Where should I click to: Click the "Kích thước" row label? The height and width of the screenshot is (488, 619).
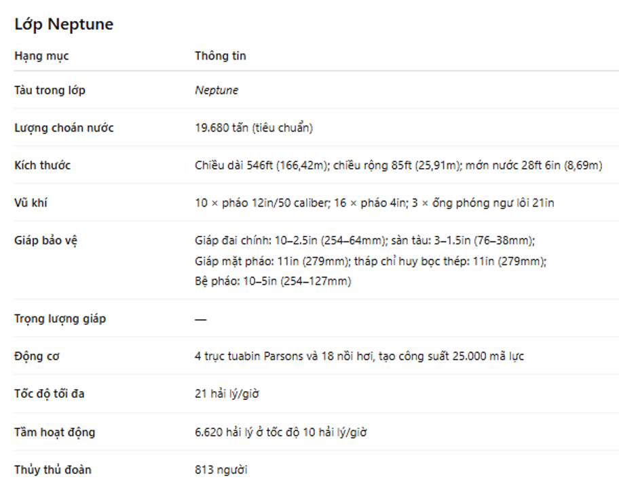tap(42, 165)
